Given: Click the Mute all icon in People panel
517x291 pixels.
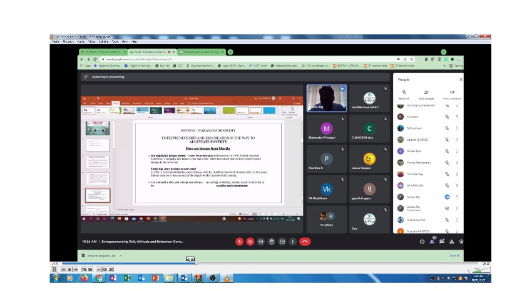Looking at the screenshot, I should click(404, 93).
